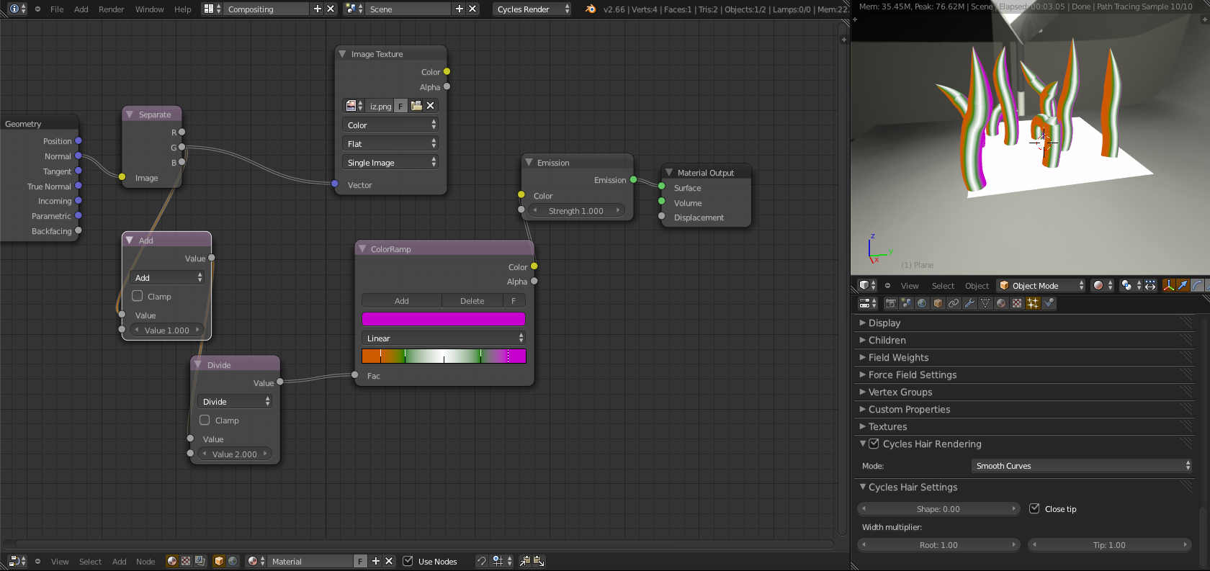Viewport: 1210px width, 571px height.
Task: Open the Node menu in node editor
Action: [x=145, y=562]
